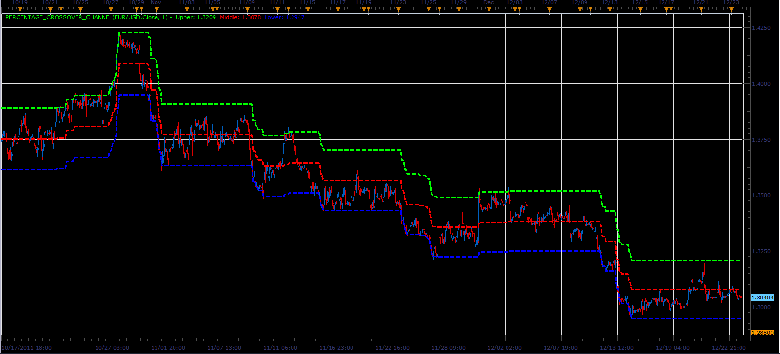The image size is (780, 354).
Task: Click the 11/28 09:00 time label
Action: click(x=448, y=348)
